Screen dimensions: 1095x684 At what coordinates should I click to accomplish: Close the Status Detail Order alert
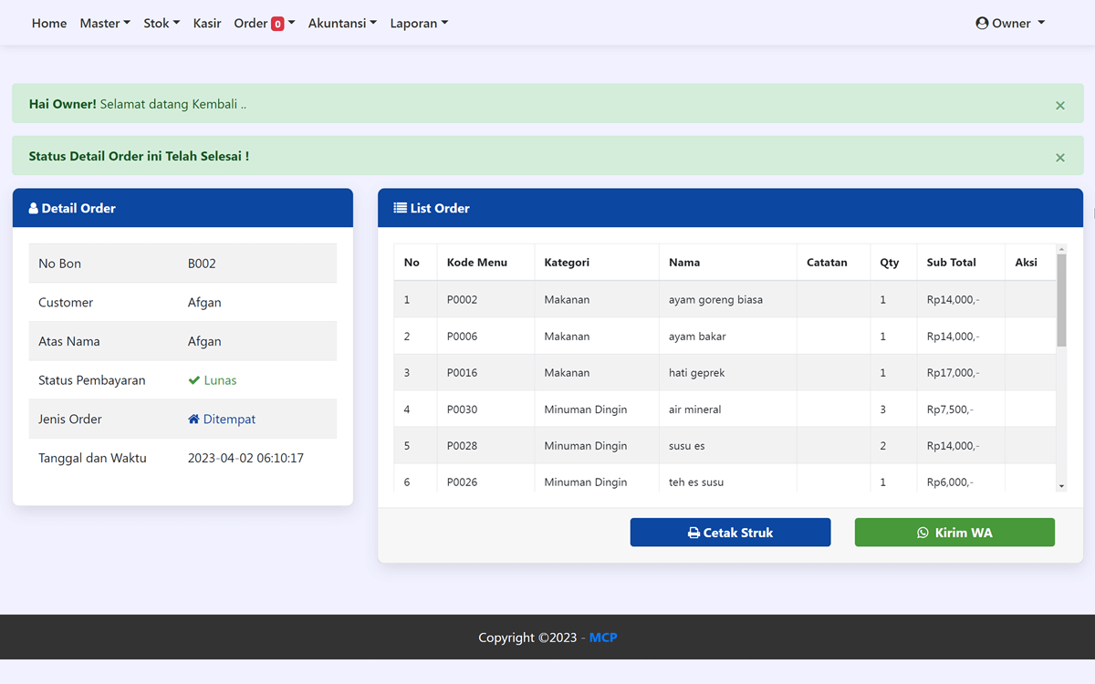coord(1059,158)
